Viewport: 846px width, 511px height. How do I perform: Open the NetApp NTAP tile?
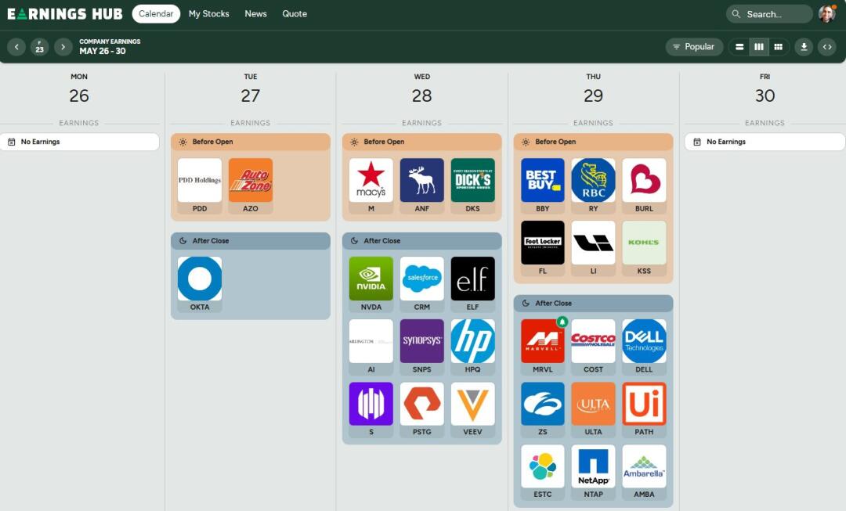pyautogui.click(x=594, y=472)
